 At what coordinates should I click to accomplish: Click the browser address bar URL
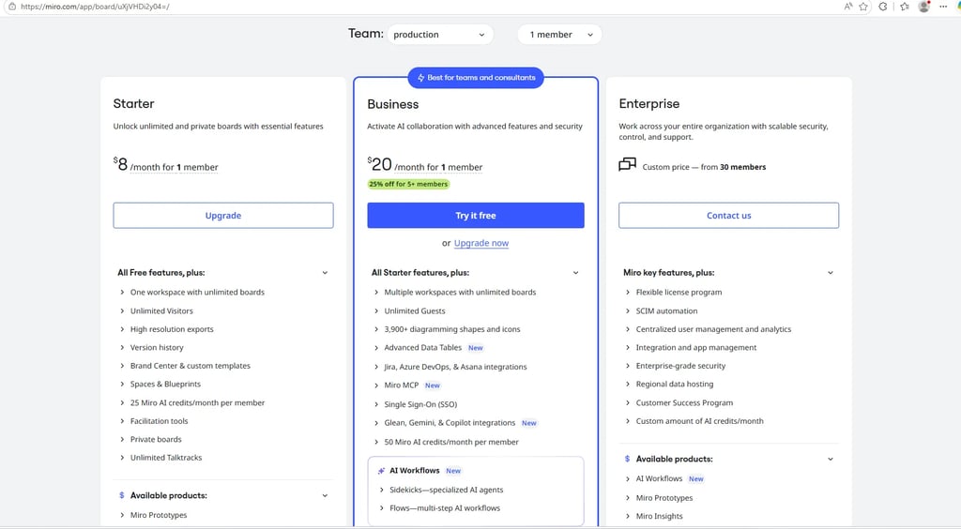coord(95,7)
